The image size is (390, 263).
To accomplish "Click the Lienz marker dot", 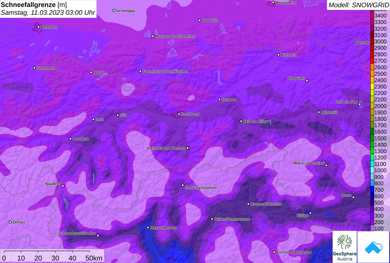I will pos(353,197).
